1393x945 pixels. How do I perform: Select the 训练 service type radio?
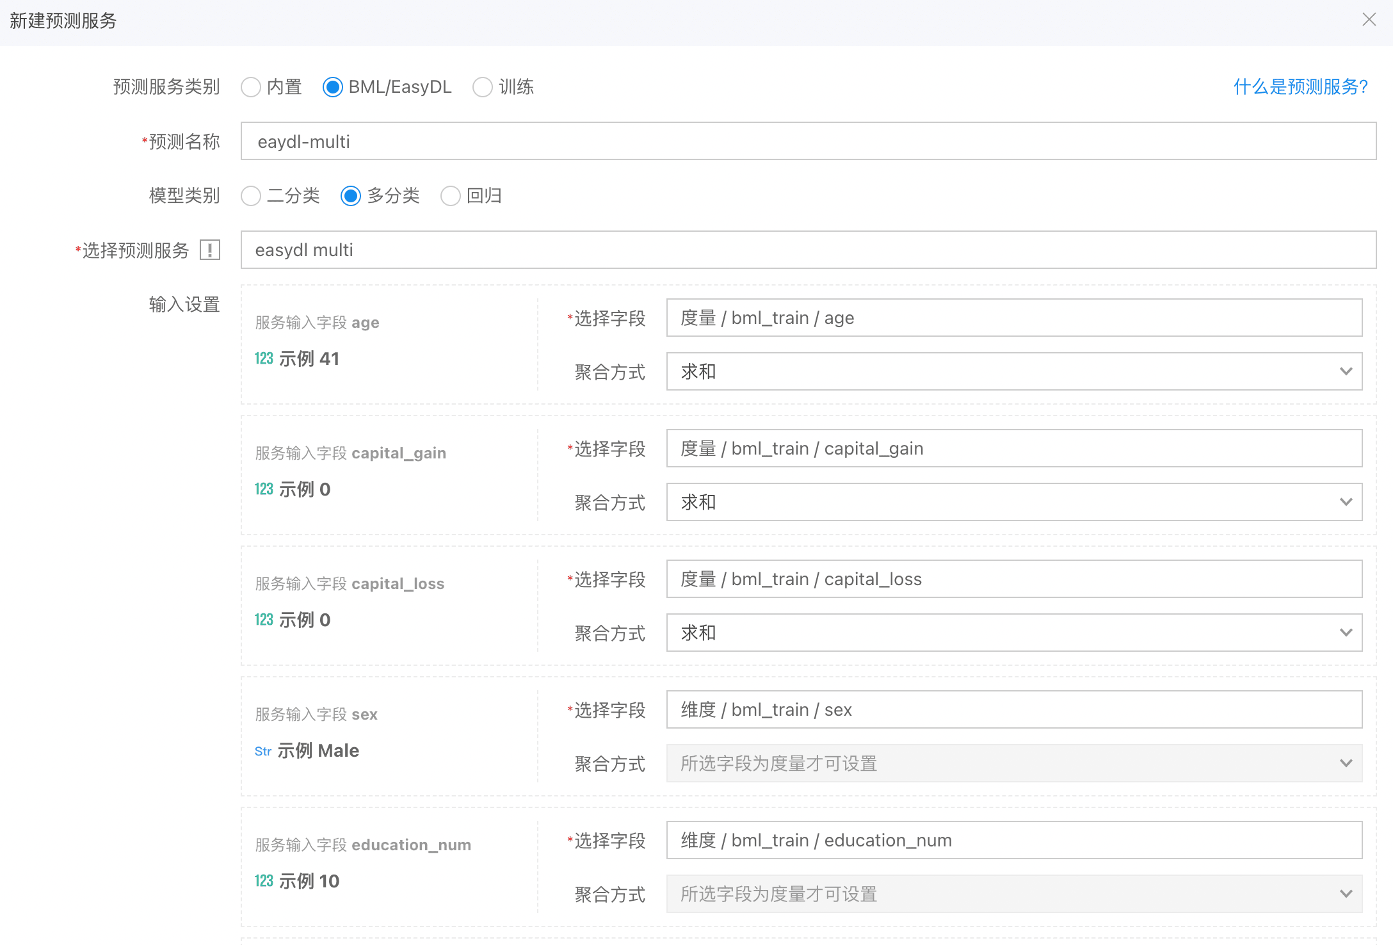tap(483, 87)
